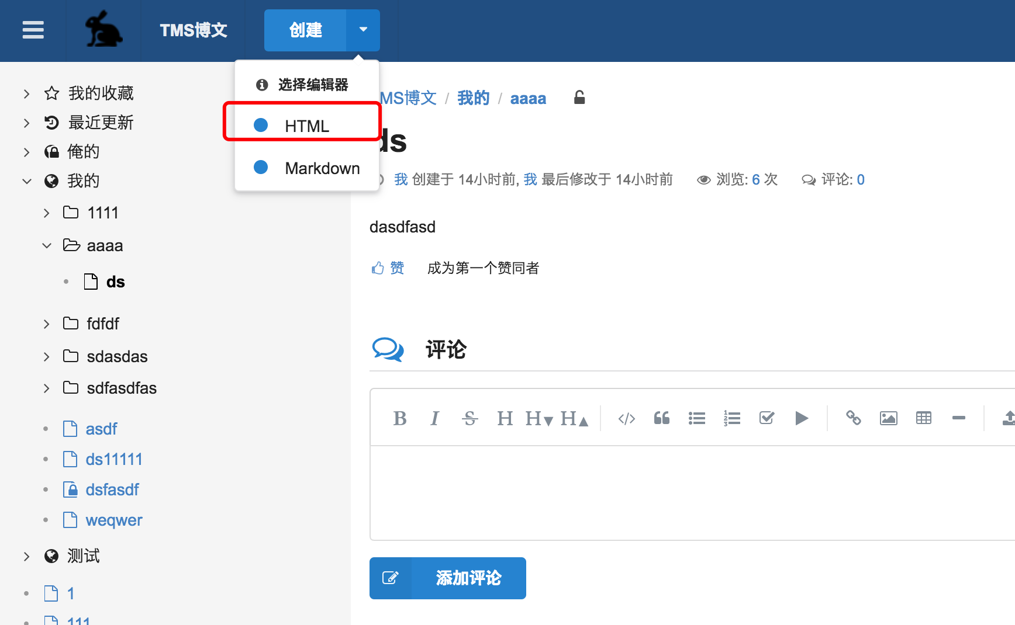Screen dimensions: 1015x625
Task: Insert a link with chain icon
Action: 854,418
